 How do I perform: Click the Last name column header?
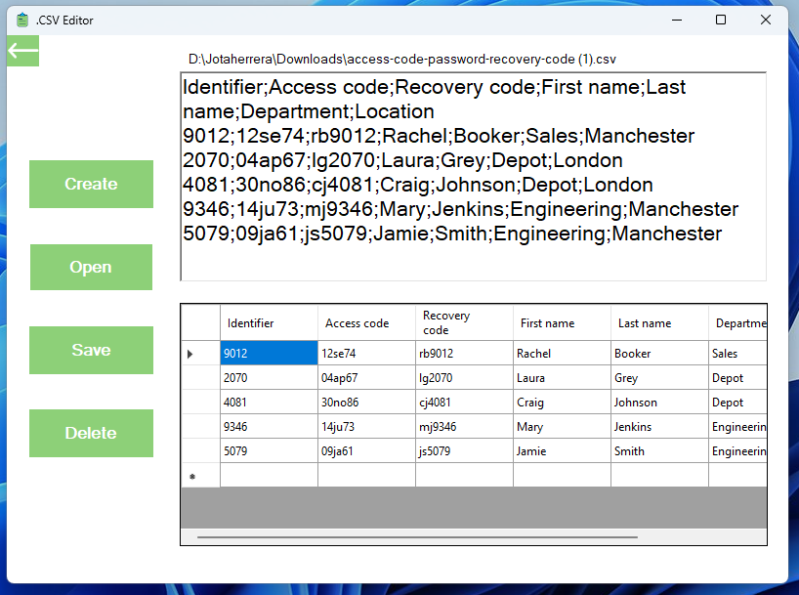click(x=660, y=322)
